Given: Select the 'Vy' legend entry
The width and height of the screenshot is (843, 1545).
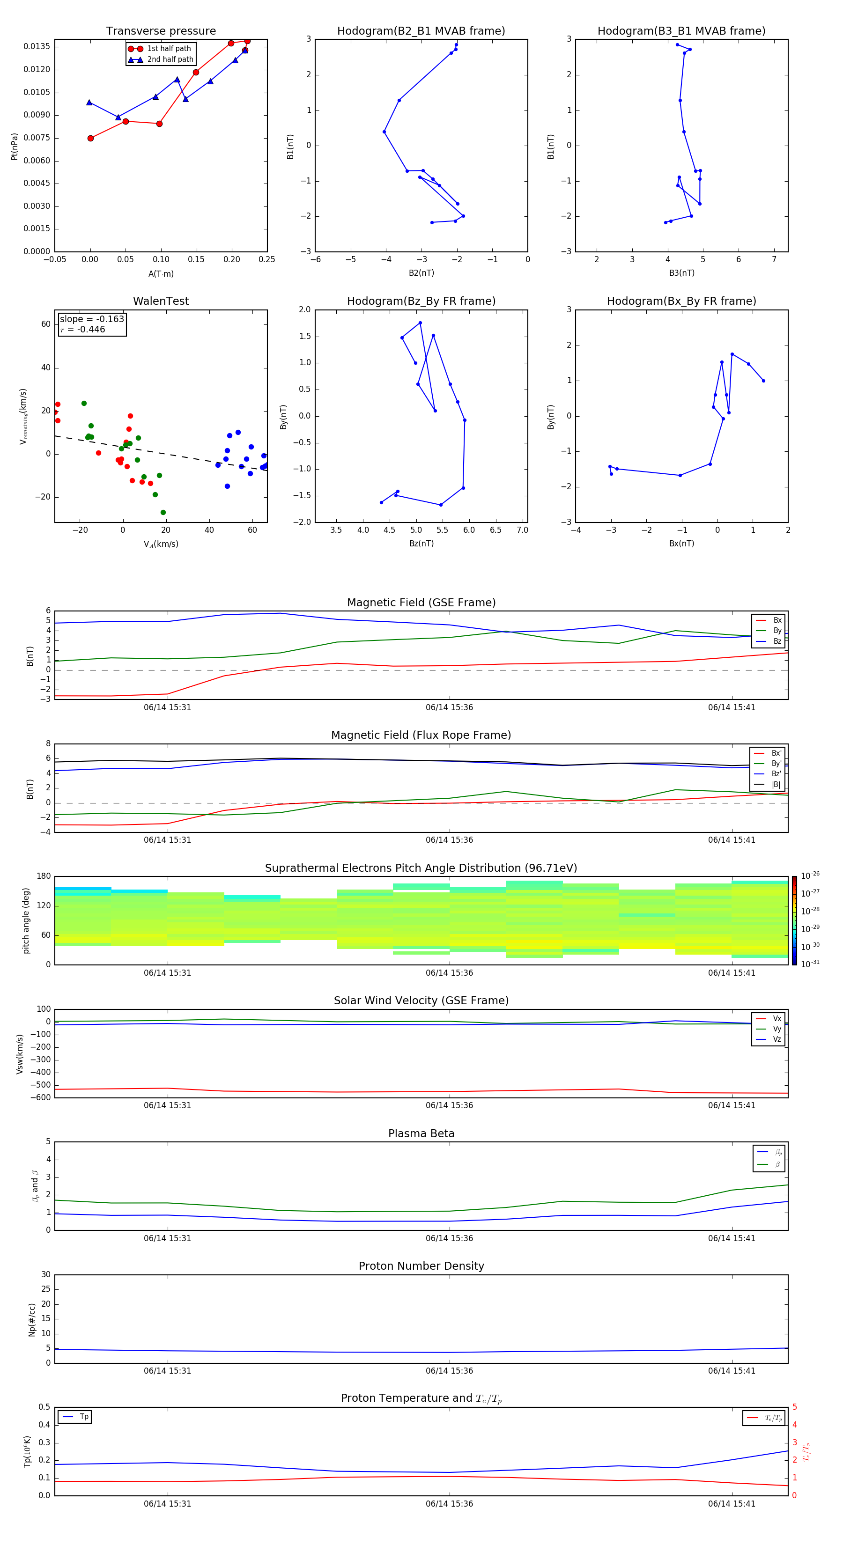Looking at the screenshot, I should coord(769,1029).
